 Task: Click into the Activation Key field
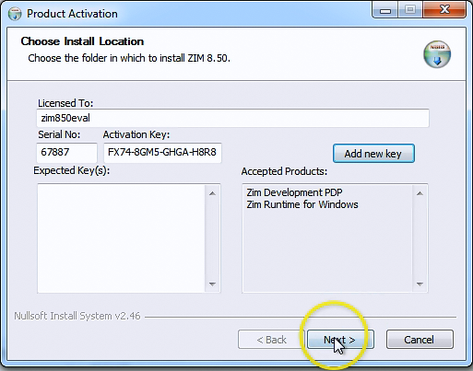[162, 152]
